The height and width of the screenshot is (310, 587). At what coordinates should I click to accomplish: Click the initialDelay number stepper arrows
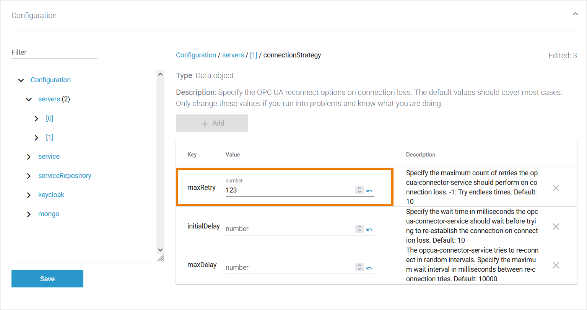click(x=359, y=228)
